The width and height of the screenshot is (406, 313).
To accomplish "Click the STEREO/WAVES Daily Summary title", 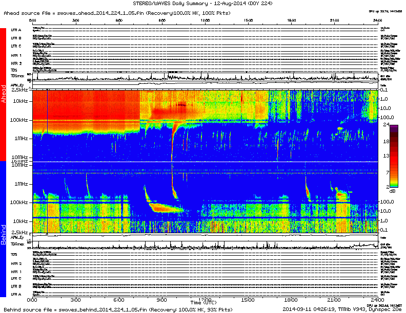I will pos(202,4).
